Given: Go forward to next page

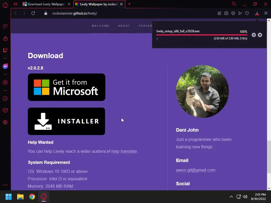Looking at the screenshot, I should 24,13.
